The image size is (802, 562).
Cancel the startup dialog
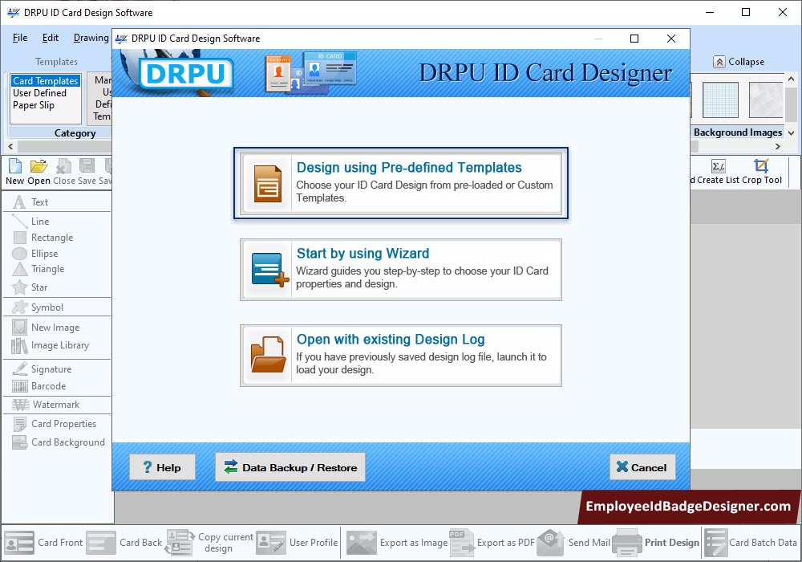642,467
